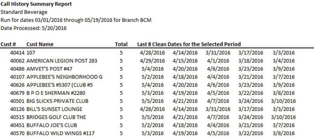The width and height of the screenshot is (314, 138).
Task: Select customer number 40414
Action: 17,53
